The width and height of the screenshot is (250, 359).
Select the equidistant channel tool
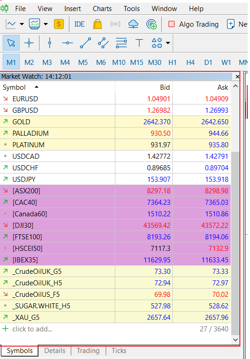click(x=103, y=43)
